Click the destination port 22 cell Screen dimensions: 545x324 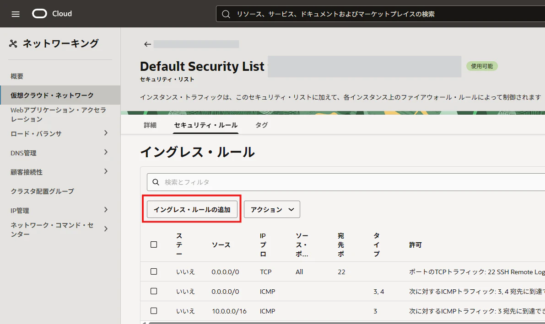341,272
